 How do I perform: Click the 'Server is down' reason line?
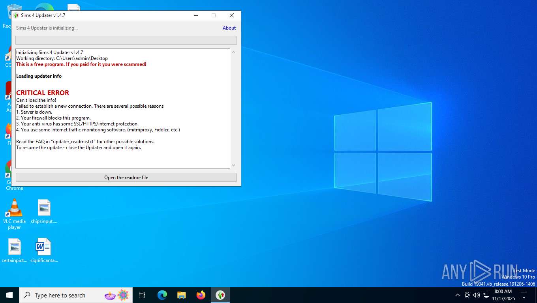point(34,112)
